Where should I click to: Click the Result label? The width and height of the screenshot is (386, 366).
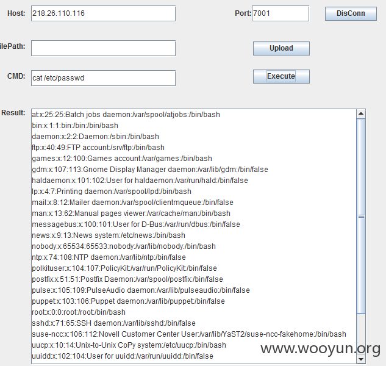pyautogui.click(x=13, y=113)
